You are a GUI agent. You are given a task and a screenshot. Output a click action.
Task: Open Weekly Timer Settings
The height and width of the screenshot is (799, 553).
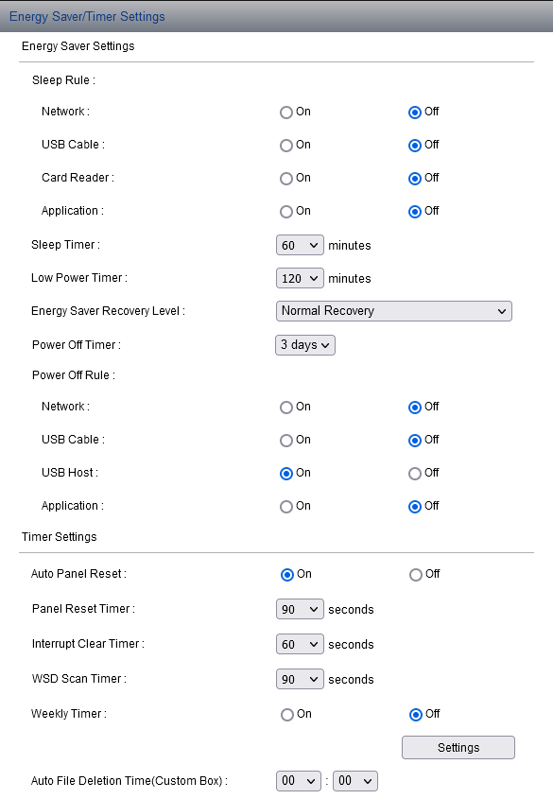(458, 747)
